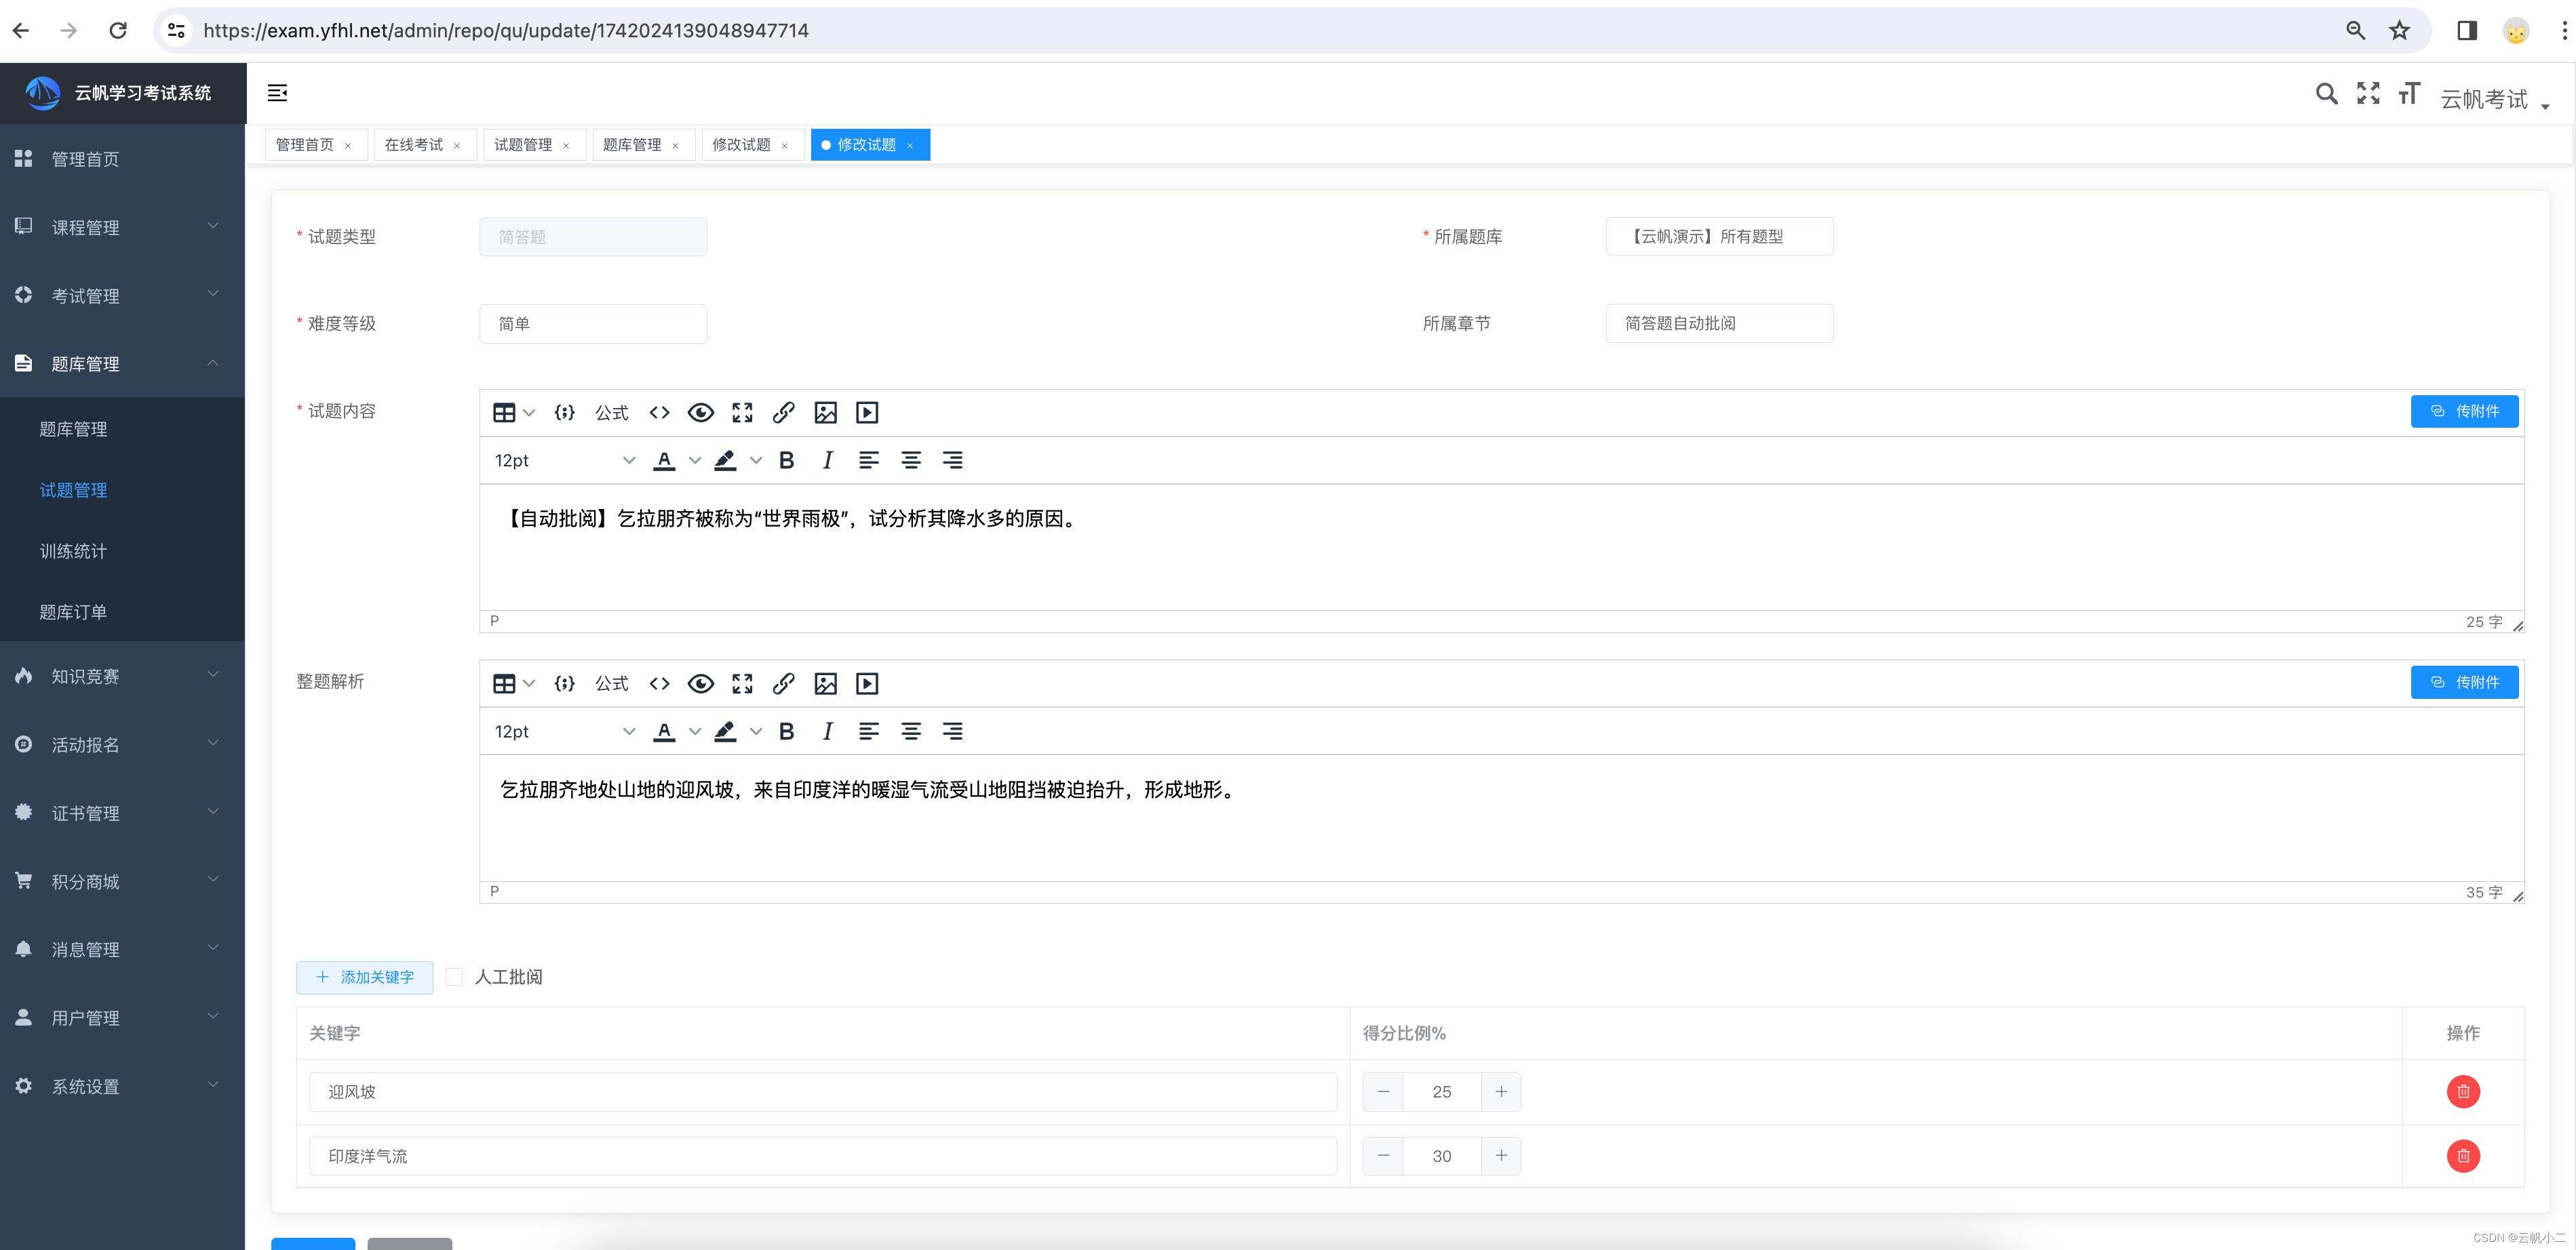Click the 添加关键字 button
2576x1250 pixels.
click(x=365, y=977)
